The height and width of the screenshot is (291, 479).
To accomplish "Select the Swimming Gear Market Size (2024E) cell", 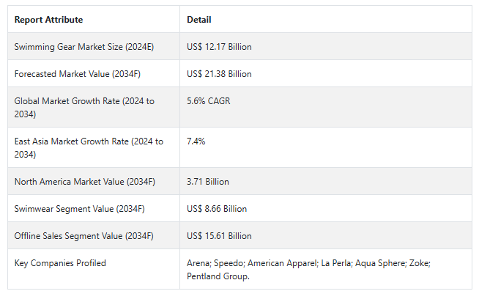I will click(94, 46).
